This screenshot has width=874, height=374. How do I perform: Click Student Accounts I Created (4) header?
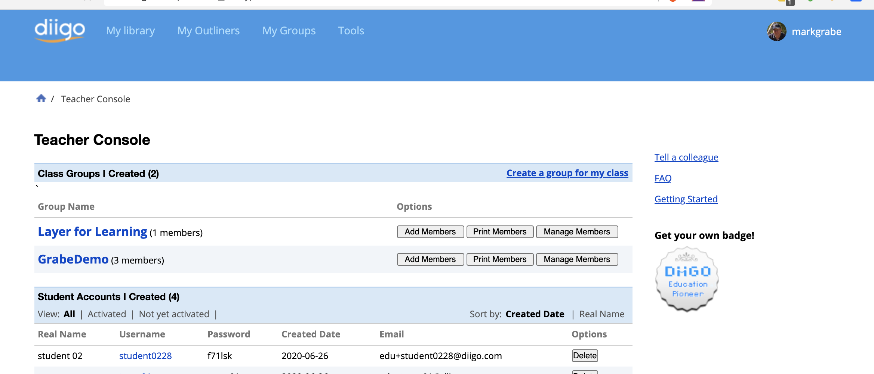click(108, 297)
